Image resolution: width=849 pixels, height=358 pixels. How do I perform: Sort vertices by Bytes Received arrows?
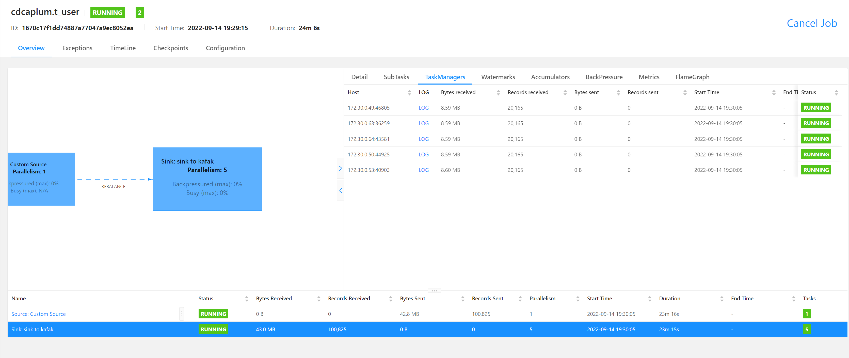click(x=319, y=299)
